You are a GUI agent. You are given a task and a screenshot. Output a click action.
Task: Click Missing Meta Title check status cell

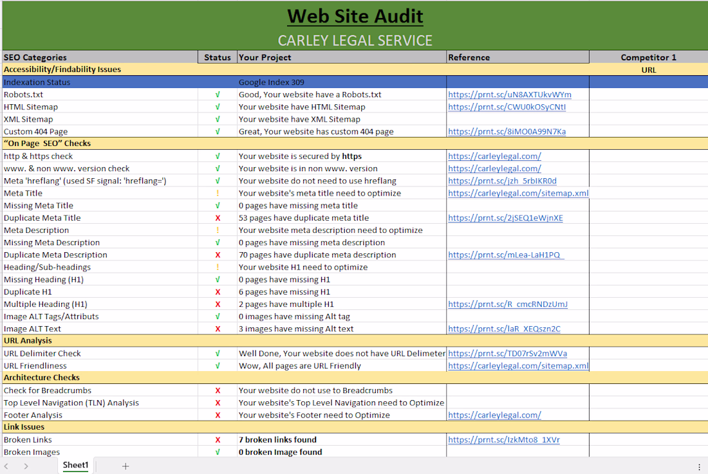(x=217, y=206)
